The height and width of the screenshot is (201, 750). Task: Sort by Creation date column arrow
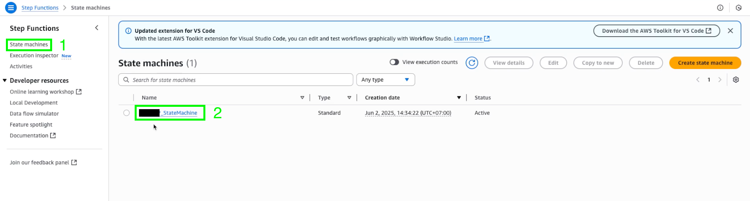pyautogui.click(x=459, y=98)
